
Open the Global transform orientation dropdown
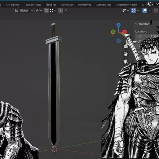(24, 11)
